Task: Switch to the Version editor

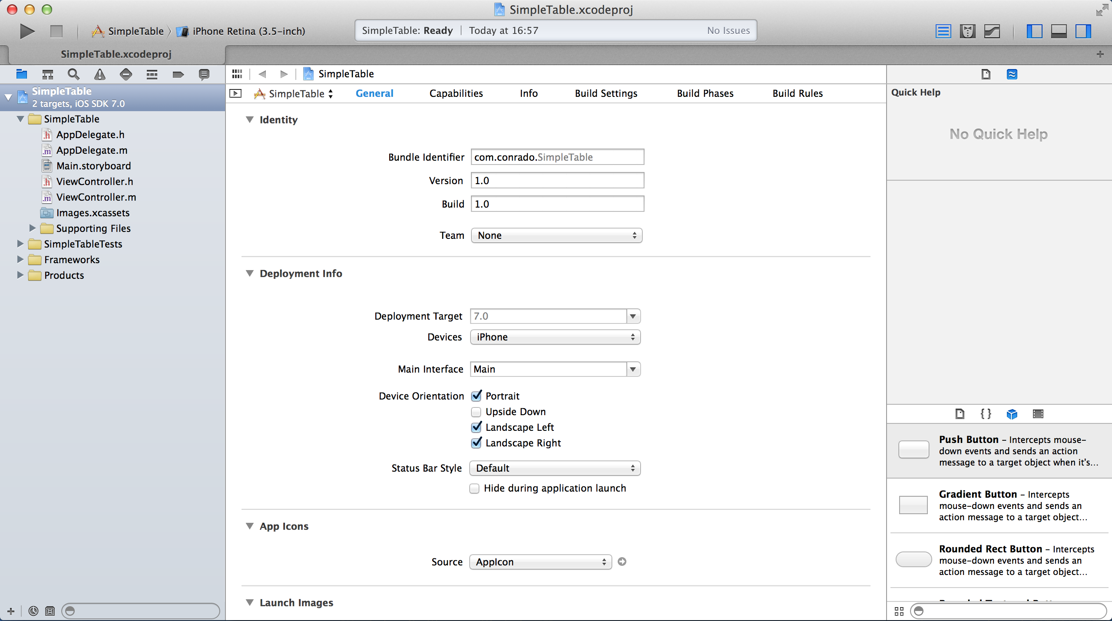Action: point(992,31)
